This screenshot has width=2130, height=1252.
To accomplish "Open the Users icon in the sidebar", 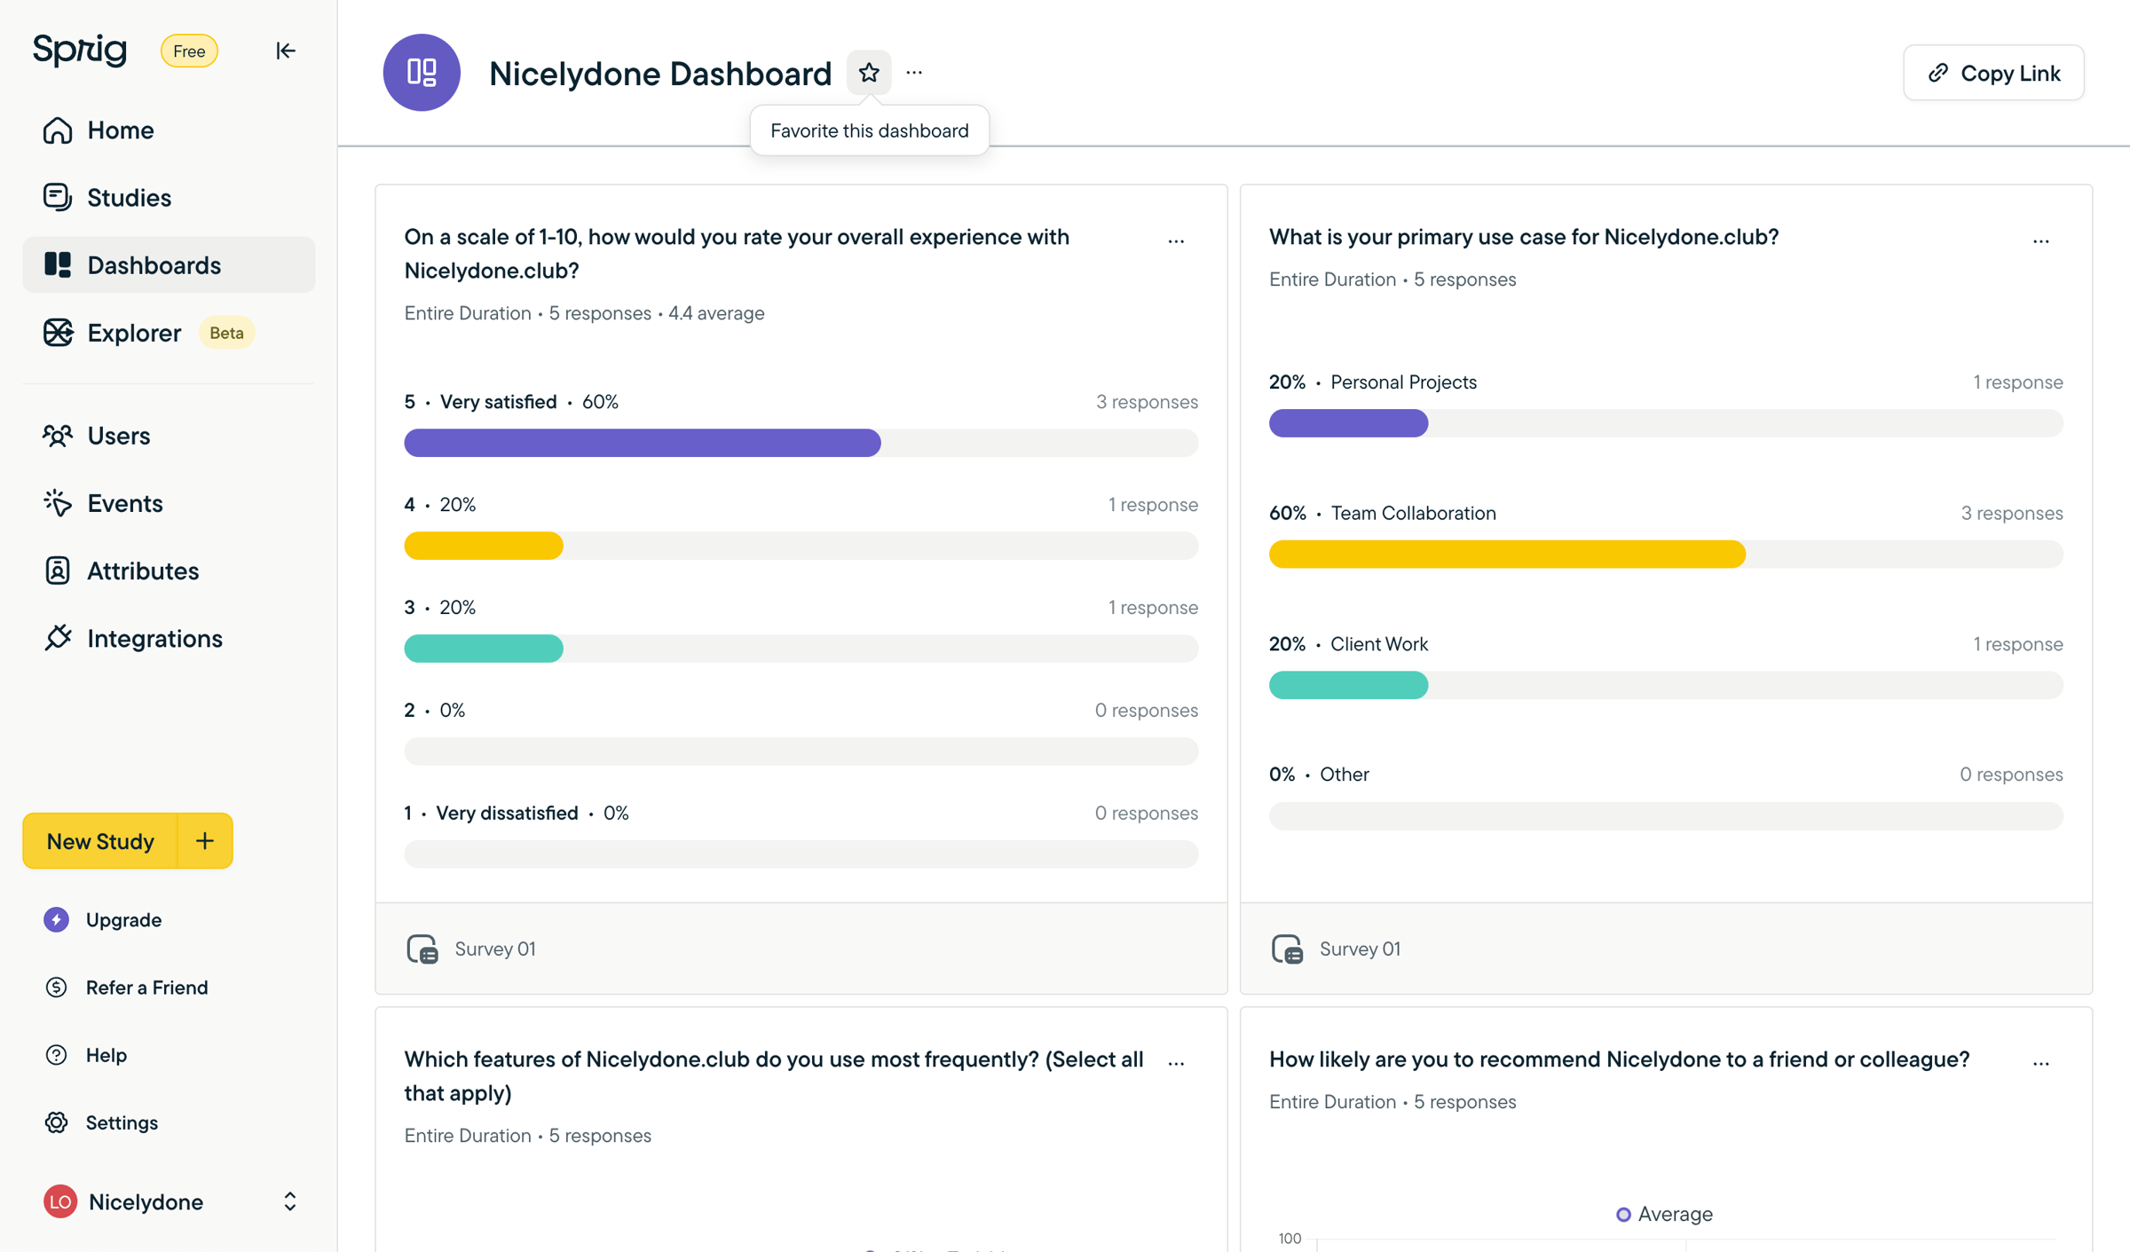I will [x=58, y=436].
